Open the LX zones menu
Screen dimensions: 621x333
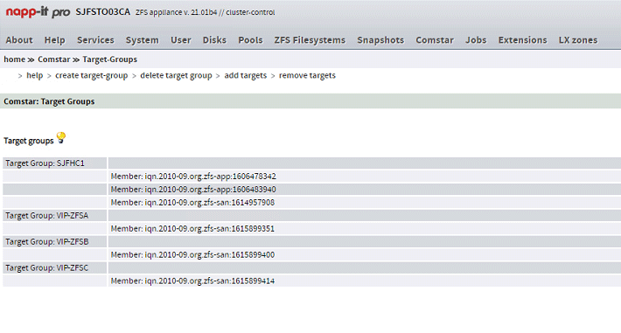click(x=578, y=40)
